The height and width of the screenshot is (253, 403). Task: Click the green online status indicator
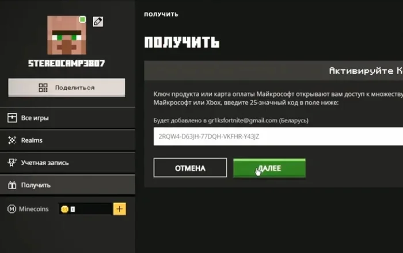pos(82,20)
